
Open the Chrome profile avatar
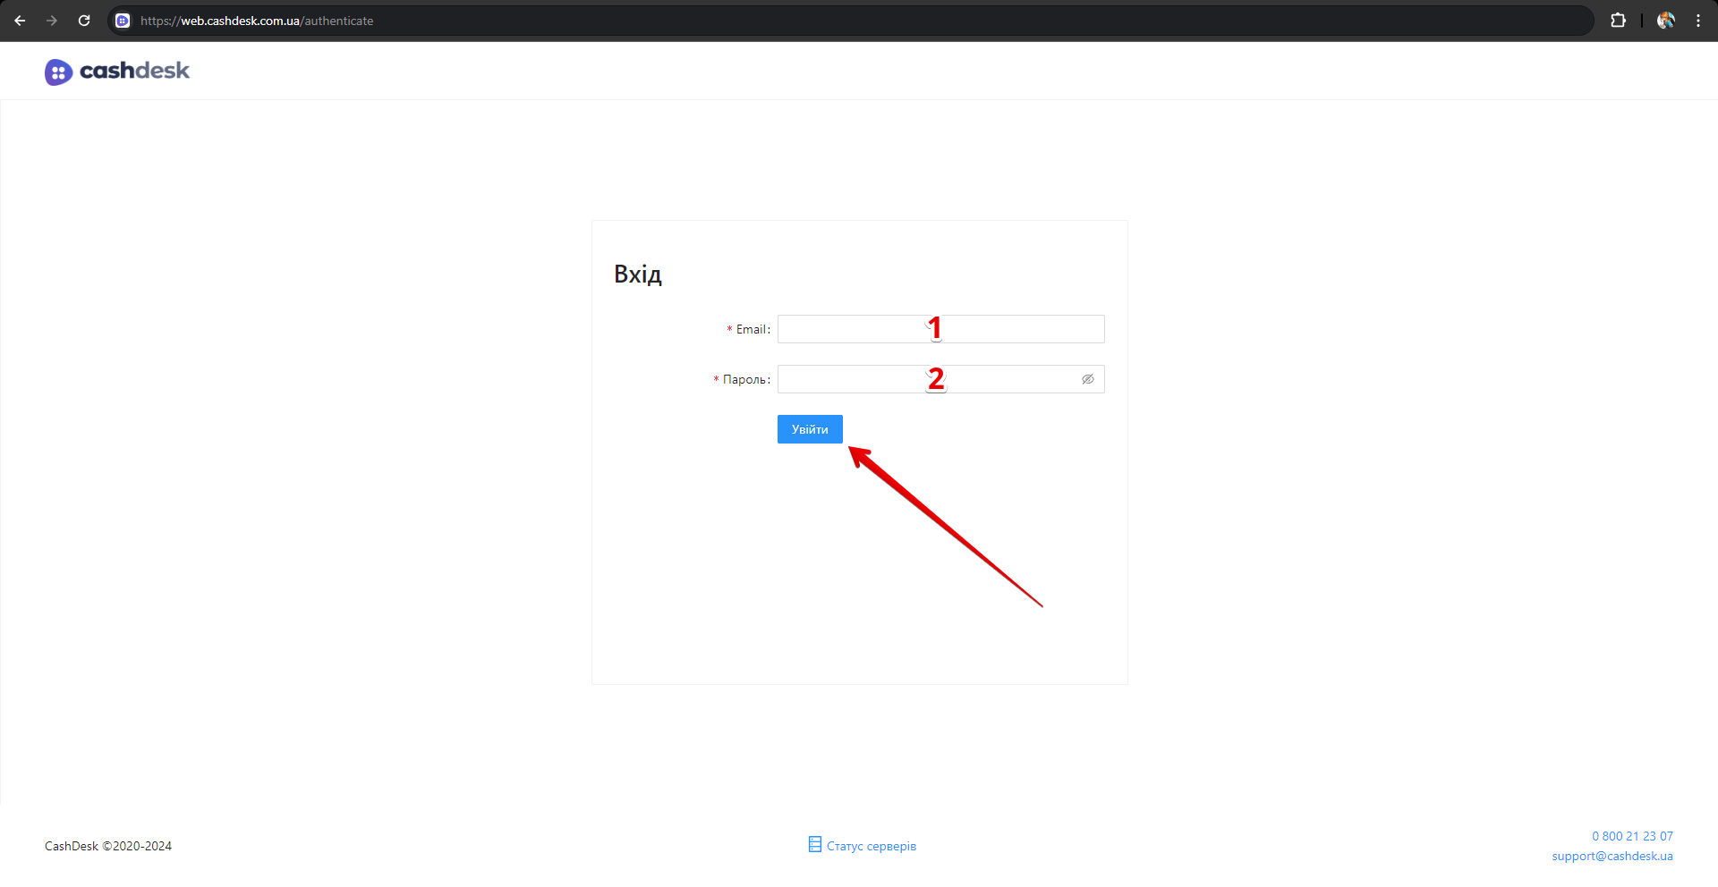tap(1665, 21)
